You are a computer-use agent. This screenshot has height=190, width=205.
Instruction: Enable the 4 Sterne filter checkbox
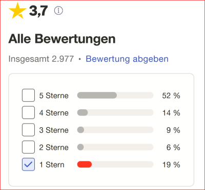28,112
